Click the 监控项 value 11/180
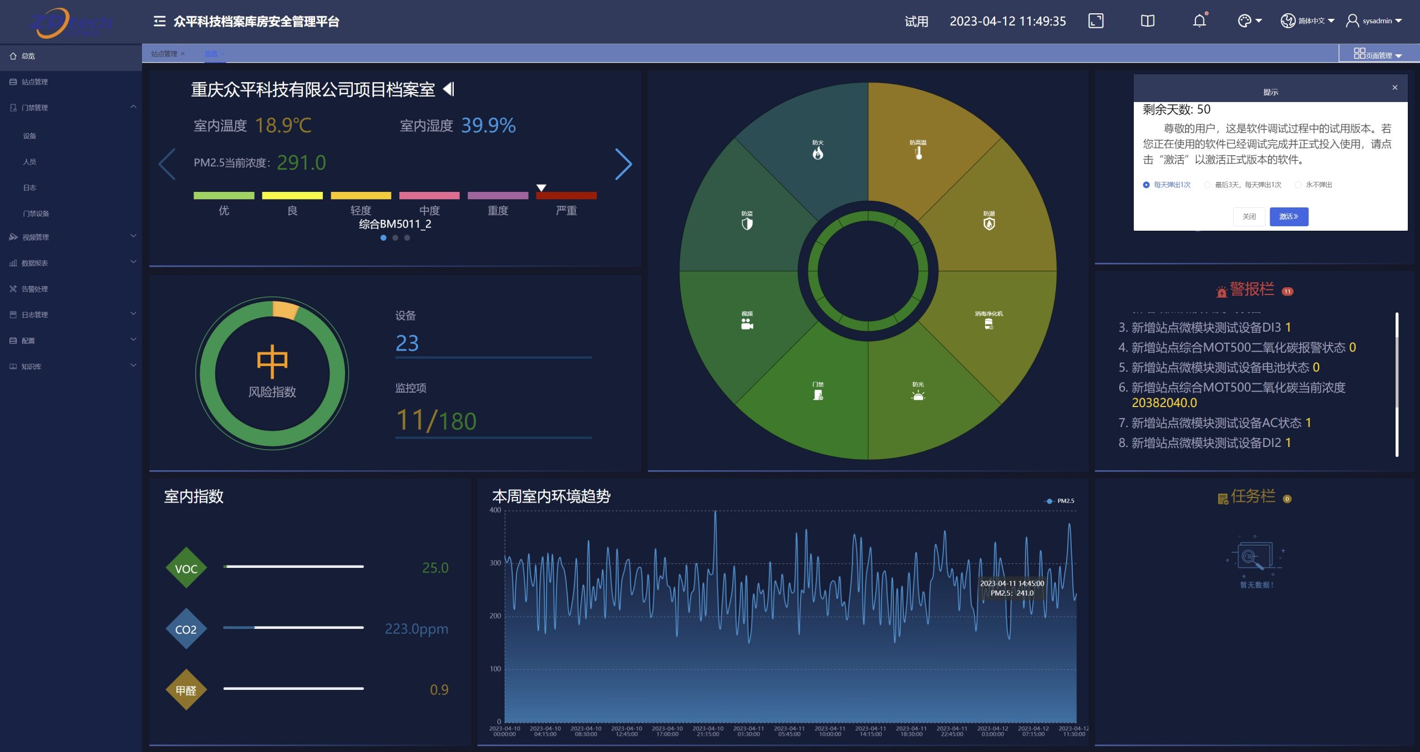Viewport: 1420px width, 752px height. click(436, 420)
